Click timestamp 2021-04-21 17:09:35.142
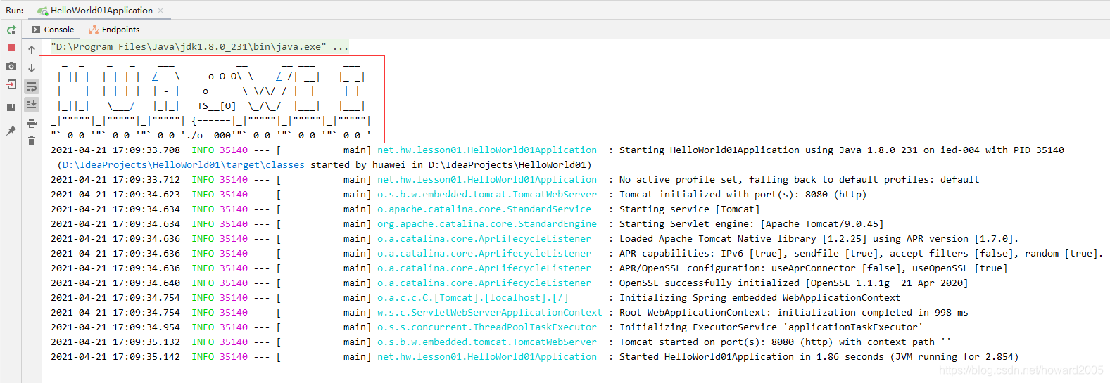This screenshot has height=383, width=1110. tap(115, 357)
